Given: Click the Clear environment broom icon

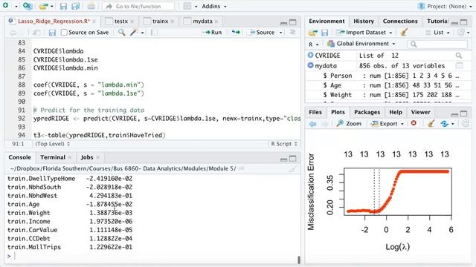Looking at the screenshot, I should click(x=404, y=32).
